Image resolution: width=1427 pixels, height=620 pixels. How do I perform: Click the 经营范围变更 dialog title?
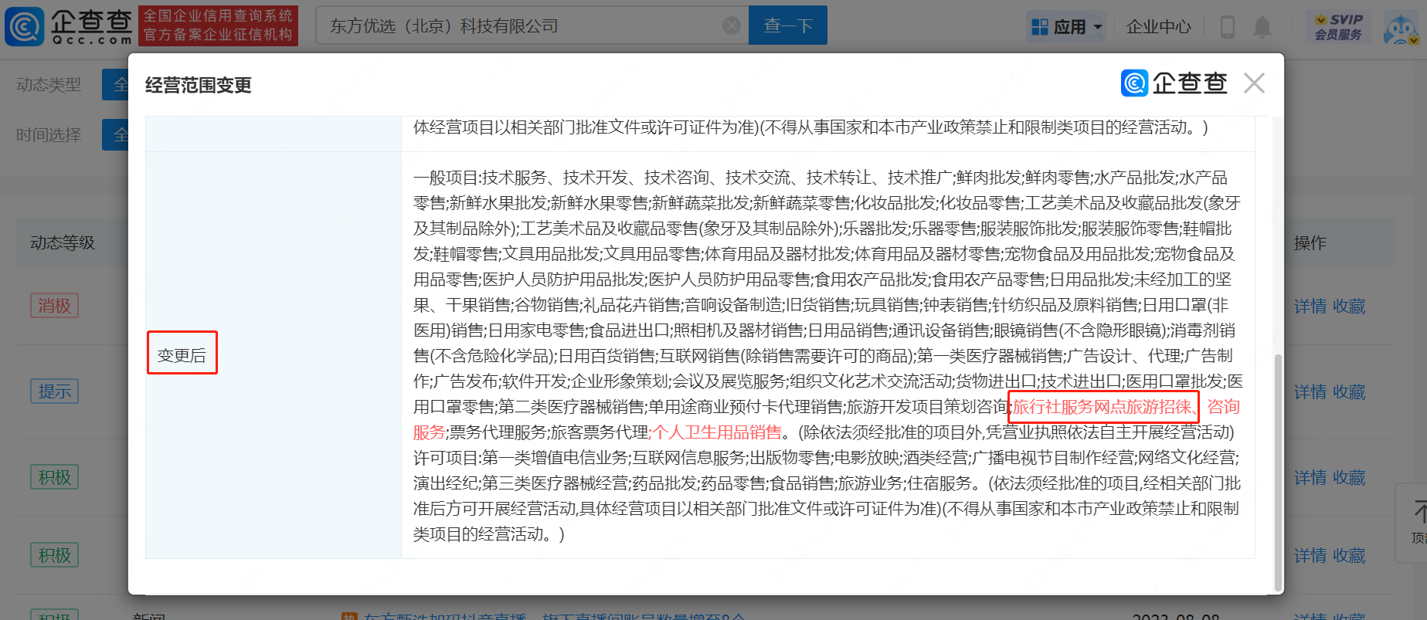(199, 85)
